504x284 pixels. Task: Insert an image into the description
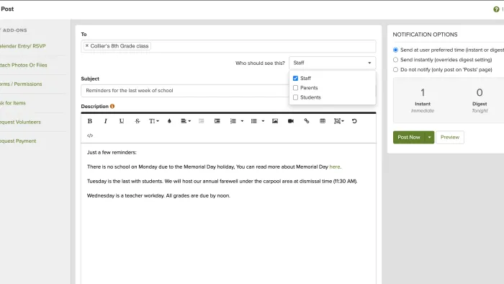tap(275, 121)
